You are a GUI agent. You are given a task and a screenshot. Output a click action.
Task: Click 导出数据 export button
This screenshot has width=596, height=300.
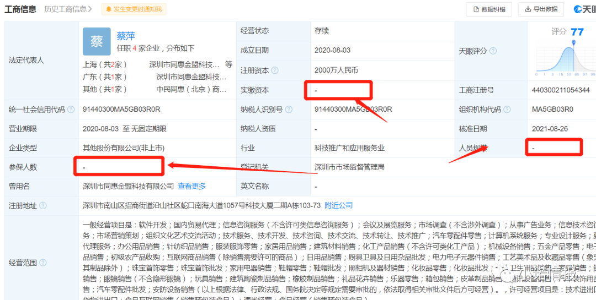pos(541,9)
